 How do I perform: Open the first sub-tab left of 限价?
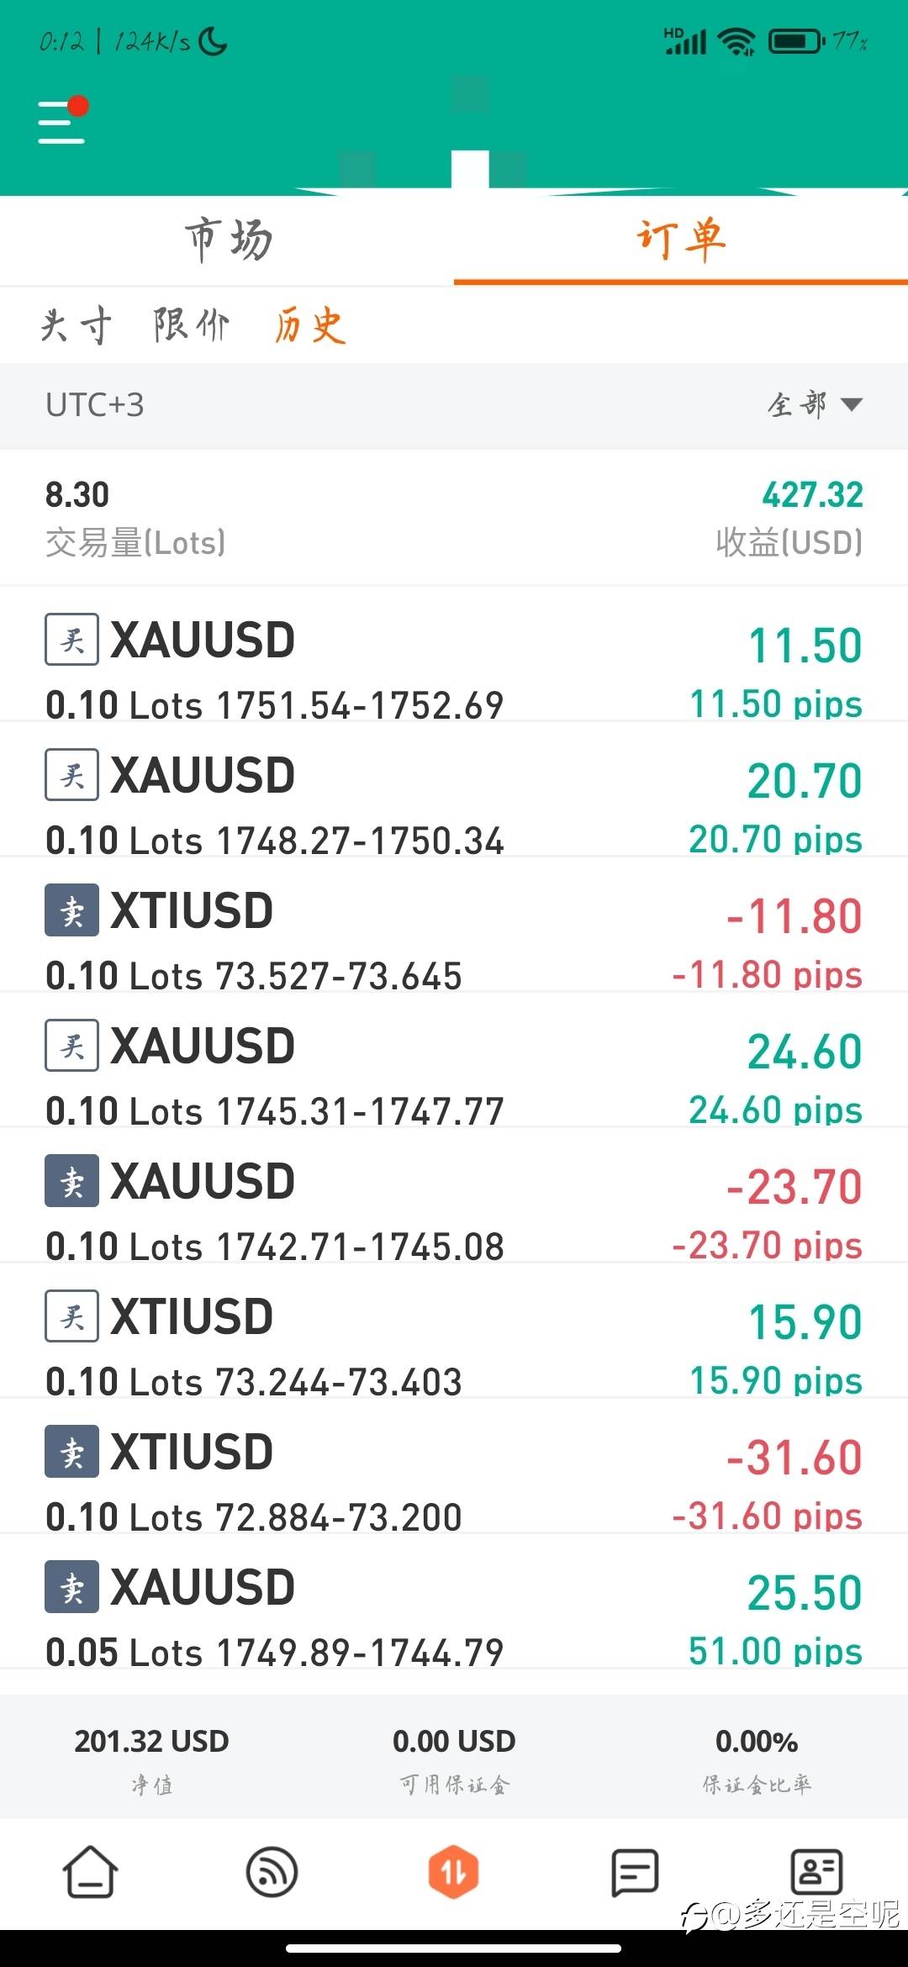76,325
